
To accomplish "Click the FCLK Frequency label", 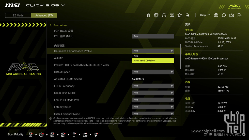I will pyautogui.click(x=64, y=86).
